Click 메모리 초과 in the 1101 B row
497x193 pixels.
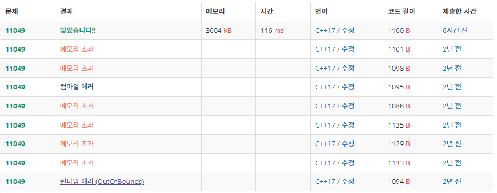(x=77, y=49)
